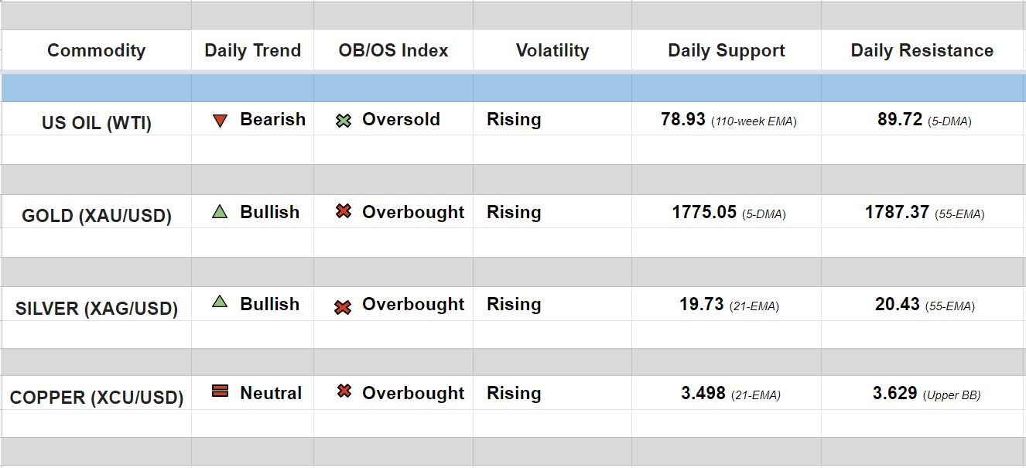Screen dimensions: 1026x468
Task: Click the Daily Resistance header cell
Action: (922, 51)
